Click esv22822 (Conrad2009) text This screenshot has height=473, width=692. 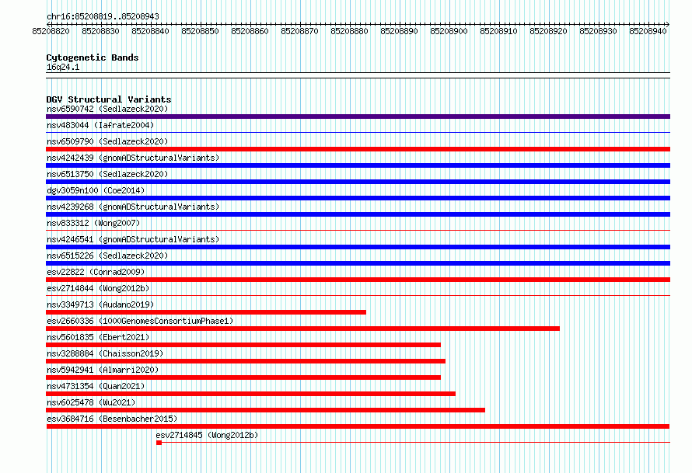pos(96,272)
